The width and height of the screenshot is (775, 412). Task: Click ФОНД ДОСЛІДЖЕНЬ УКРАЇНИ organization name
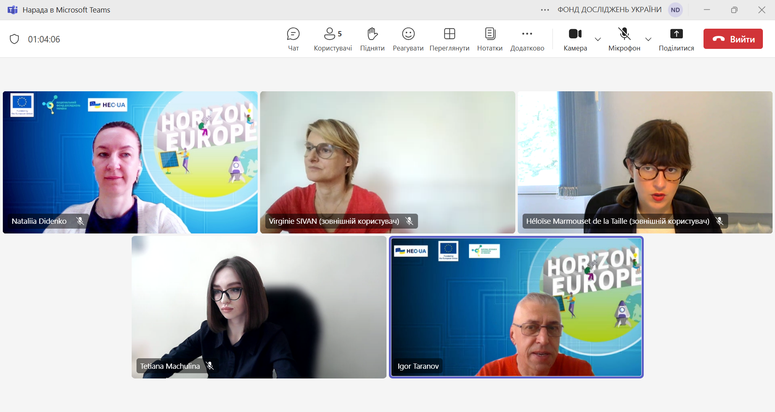[x=609, y=10]
